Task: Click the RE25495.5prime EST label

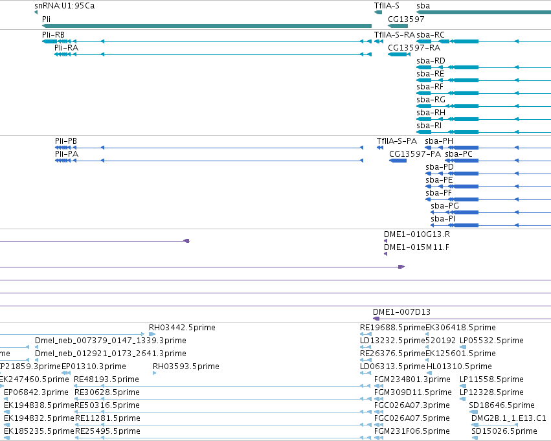Action: coord(107,432)
